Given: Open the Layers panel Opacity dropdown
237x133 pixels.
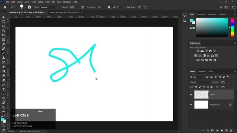Looking at the screenshot, I should 227,82.
